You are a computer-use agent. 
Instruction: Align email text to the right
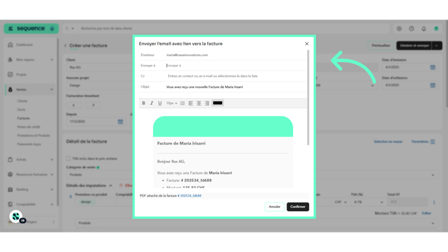pos(207,103)
